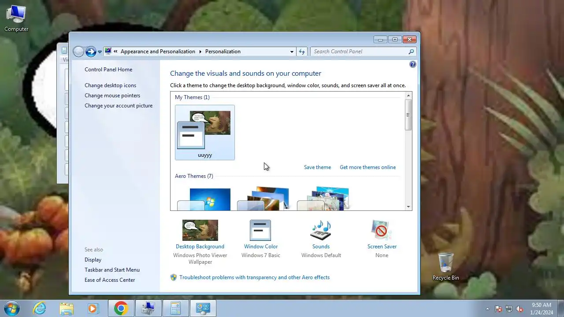This screenshot has width=564, height=317.
Task: Expand the arrow after Appearance and Personalization
Action: pyautogui.click(x=200, y=52)
